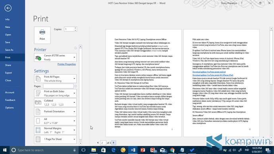The width and height of the screenshot is (274, 154).
Task: Open PowerPoint from the taskbar
Action: [x=143, y=150]
